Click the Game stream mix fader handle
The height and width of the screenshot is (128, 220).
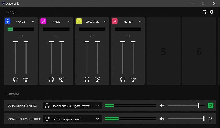coord(133,42)
